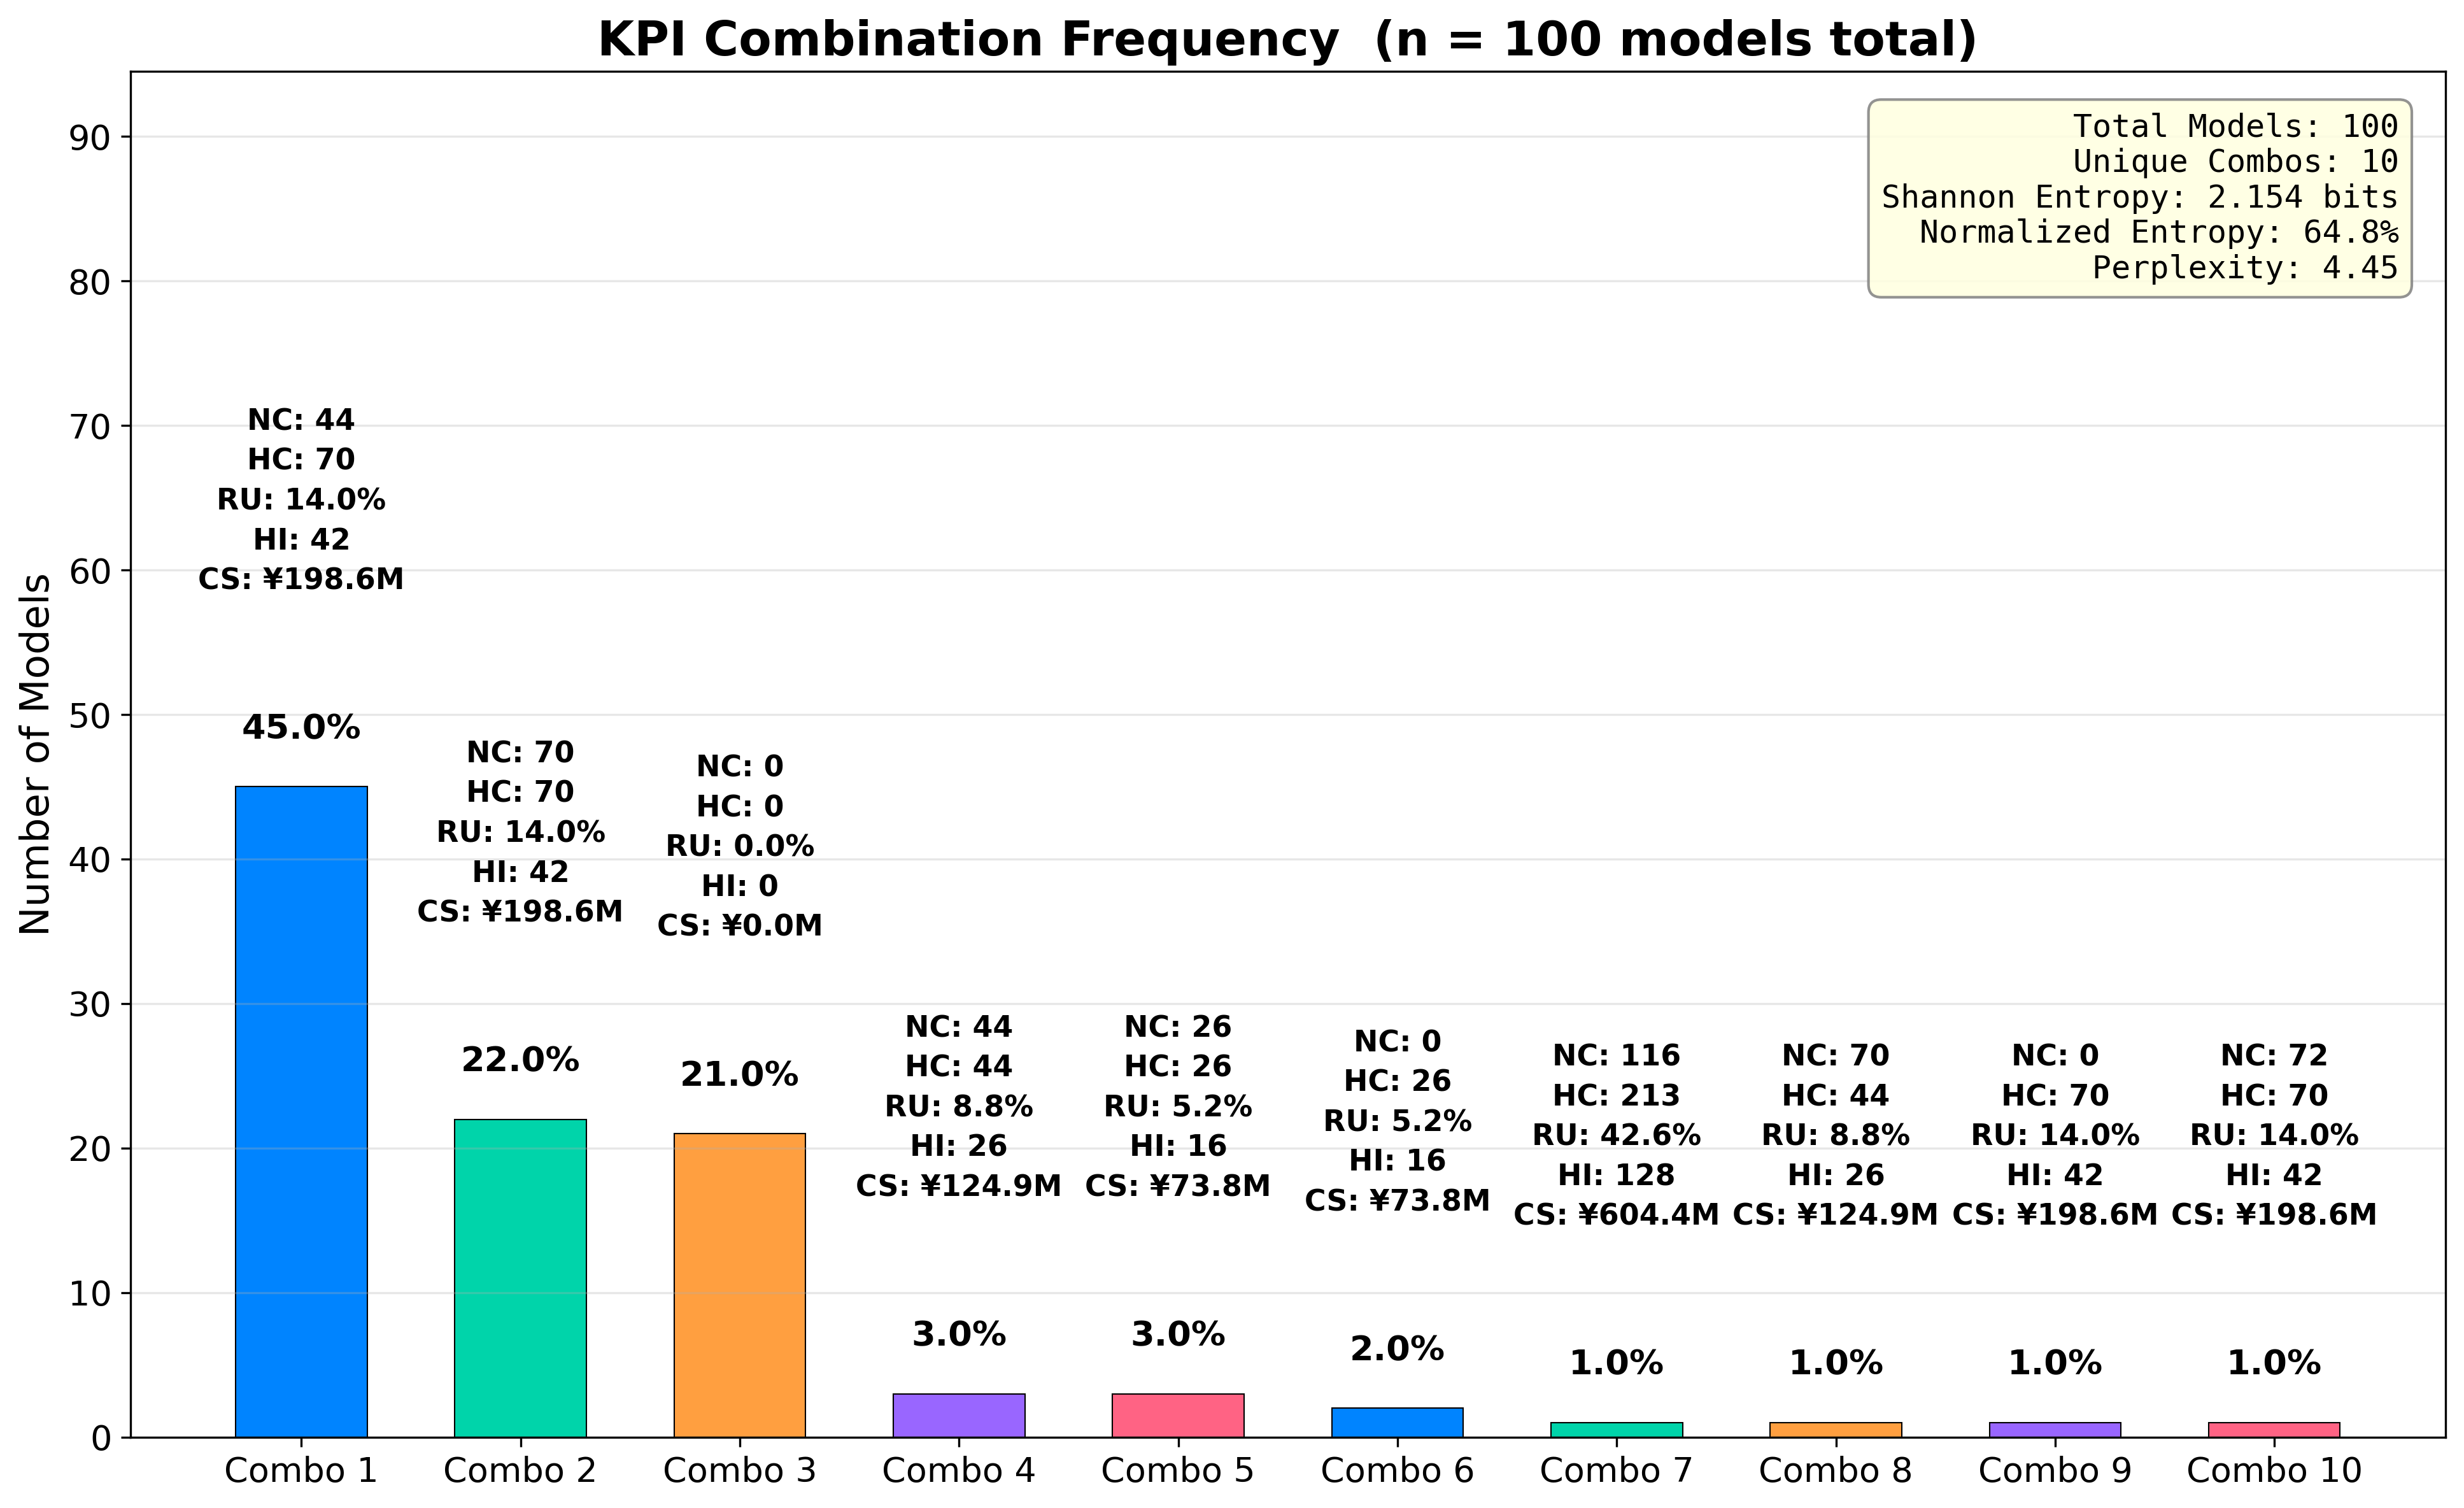2464x1508 pixels.
Task: Click the NC: 0 annotation above Combo 3
Action: tap(742, 765)
